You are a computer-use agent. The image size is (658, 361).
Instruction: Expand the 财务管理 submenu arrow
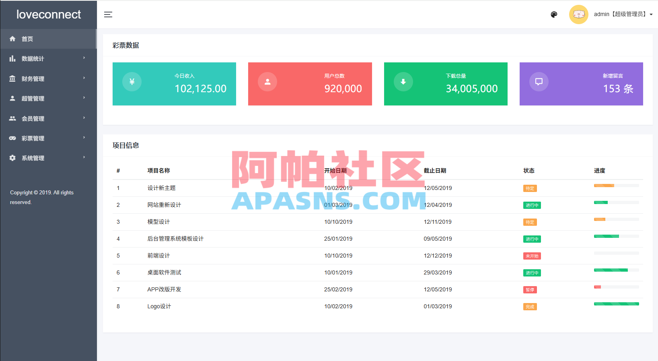coord(84,78)
